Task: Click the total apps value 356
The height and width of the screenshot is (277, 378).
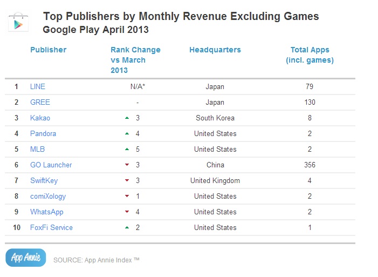Action: pyautogui.click(x=310, y=165)
